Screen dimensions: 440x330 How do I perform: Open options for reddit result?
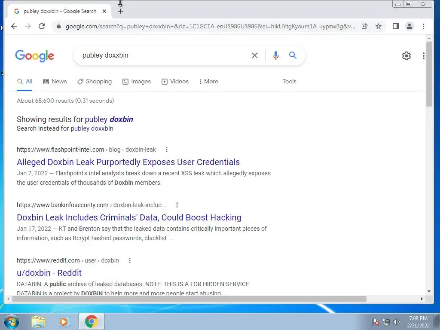130,260
